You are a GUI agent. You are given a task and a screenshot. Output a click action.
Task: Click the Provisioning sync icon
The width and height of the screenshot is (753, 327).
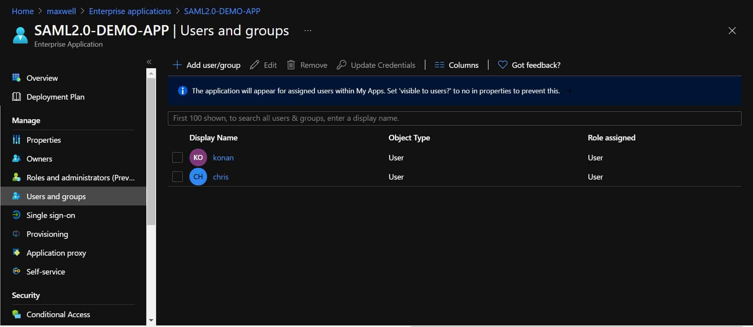pos(16,234)
